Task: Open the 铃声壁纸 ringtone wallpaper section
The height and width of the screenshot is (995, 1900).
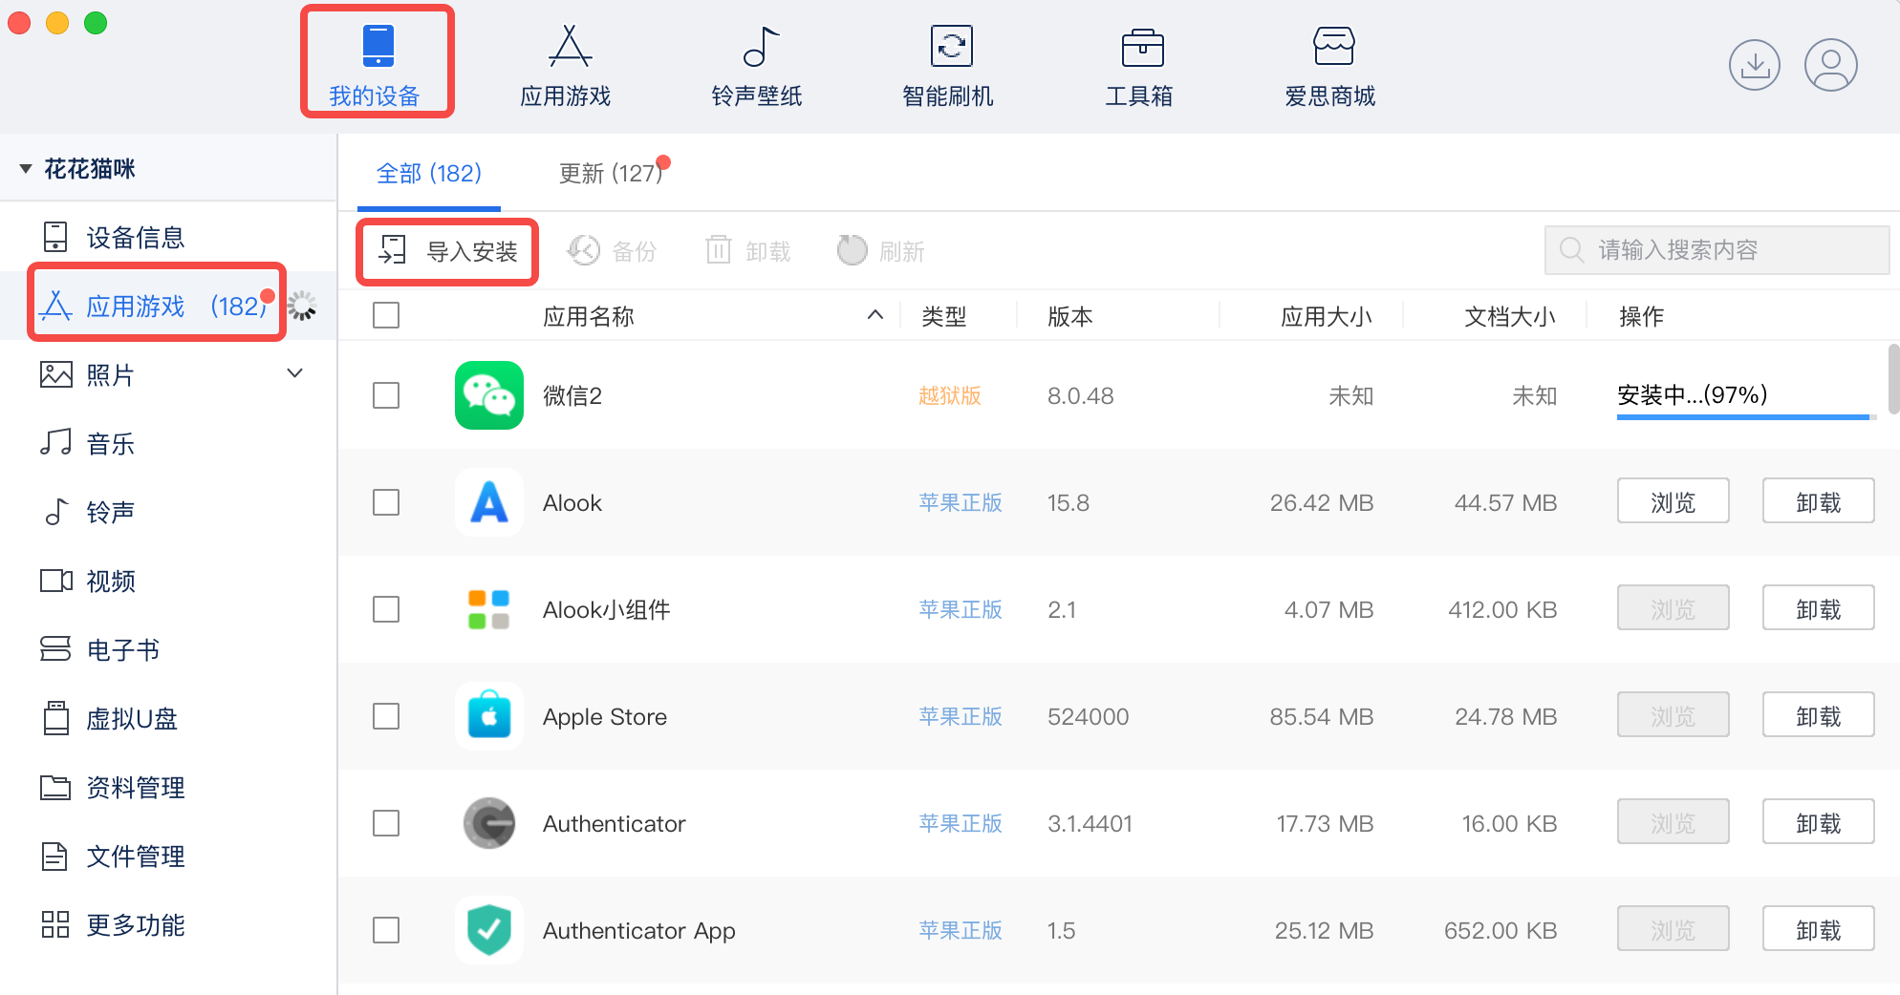Action: point(757,65)
